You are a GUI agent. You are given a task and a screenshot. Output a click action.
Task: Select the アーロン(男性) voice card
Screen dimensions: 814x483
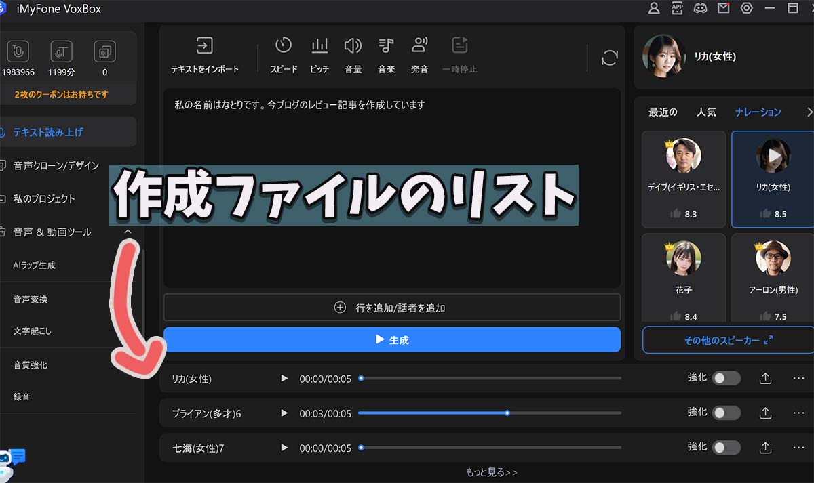click(773, 278)
